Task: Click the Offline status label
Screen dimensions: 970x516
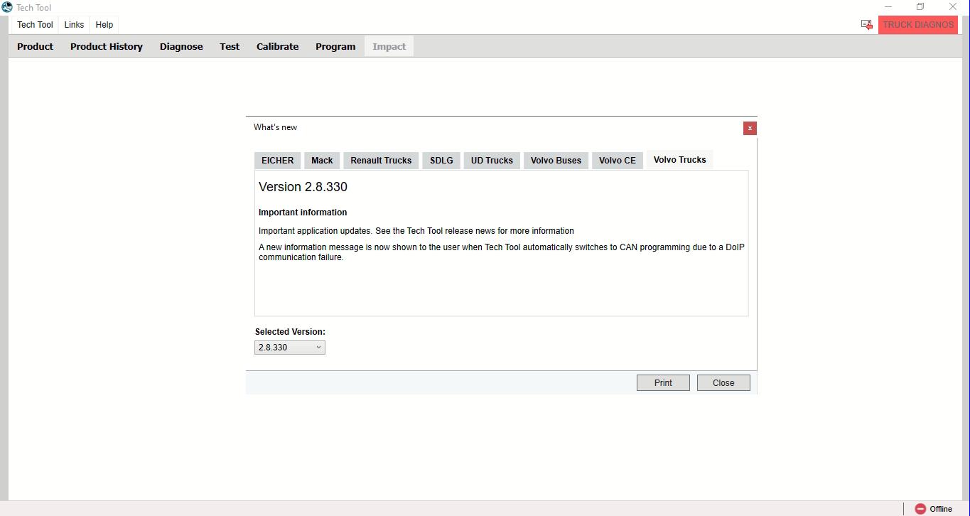Action: [940, 509]
